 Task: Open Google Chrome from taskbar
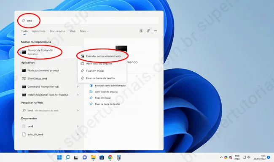click(110, 157)
